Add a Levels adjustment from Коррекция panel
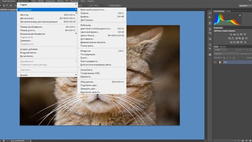 pos(234,34)
